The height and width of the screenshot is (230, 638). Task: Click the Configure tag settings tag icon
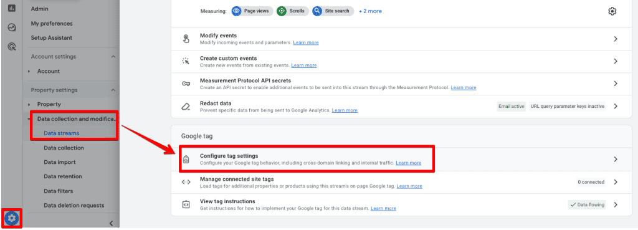(186, 159)
